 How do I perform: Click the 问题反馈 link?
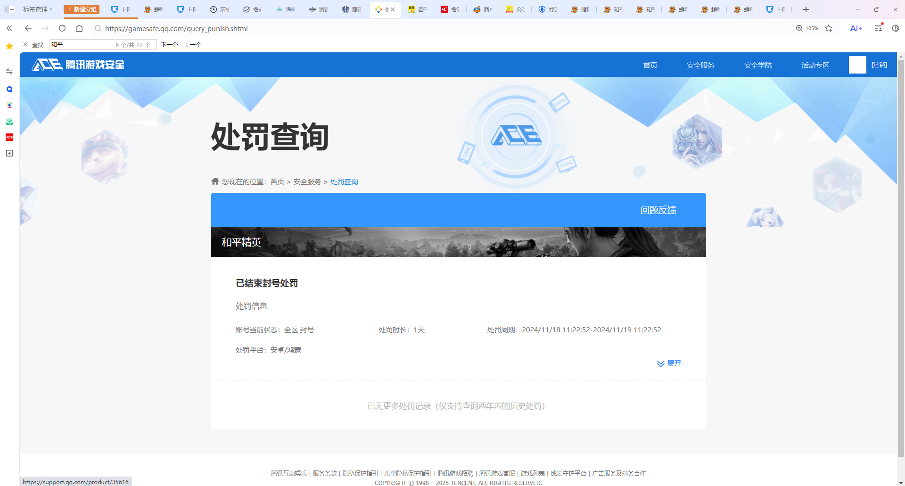tap(658, 210)
